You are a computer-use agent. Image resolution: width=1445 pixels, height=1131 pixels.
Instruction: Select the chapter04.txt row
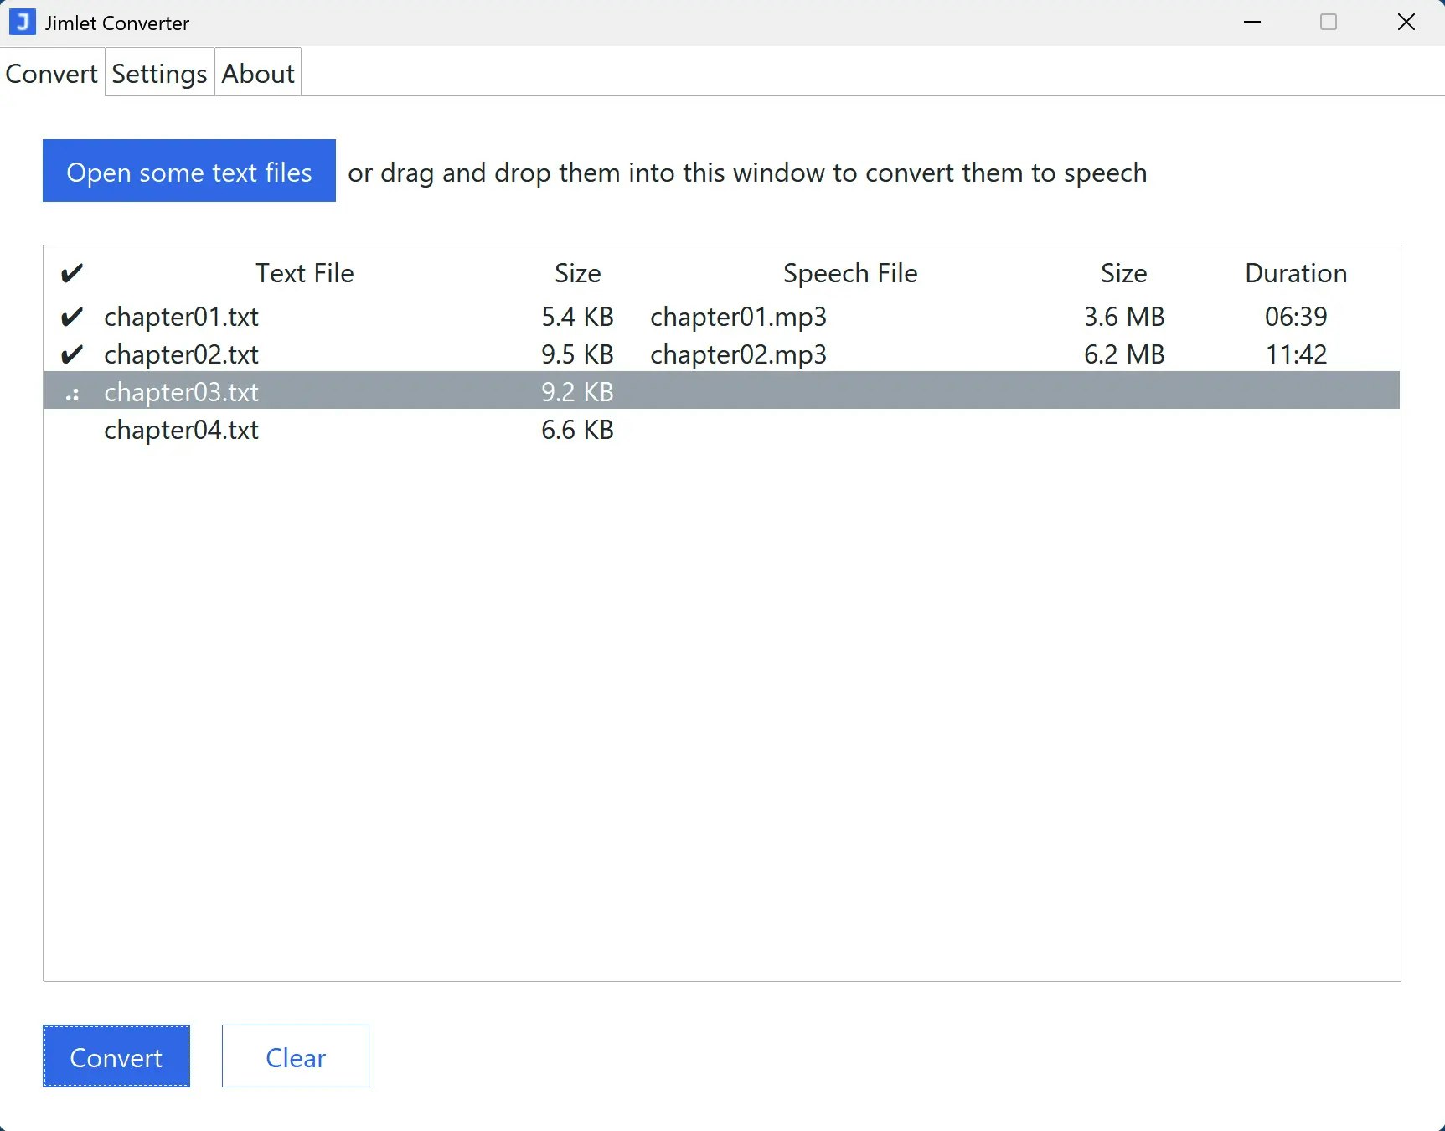pyautogui.click(x=181, y=430)
